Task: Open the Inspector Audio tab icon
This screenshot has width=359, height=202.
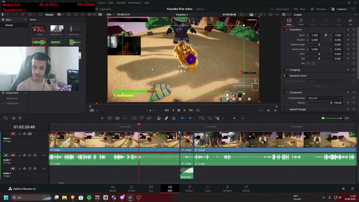Action: pyautogui.click(x=301, y=20)
